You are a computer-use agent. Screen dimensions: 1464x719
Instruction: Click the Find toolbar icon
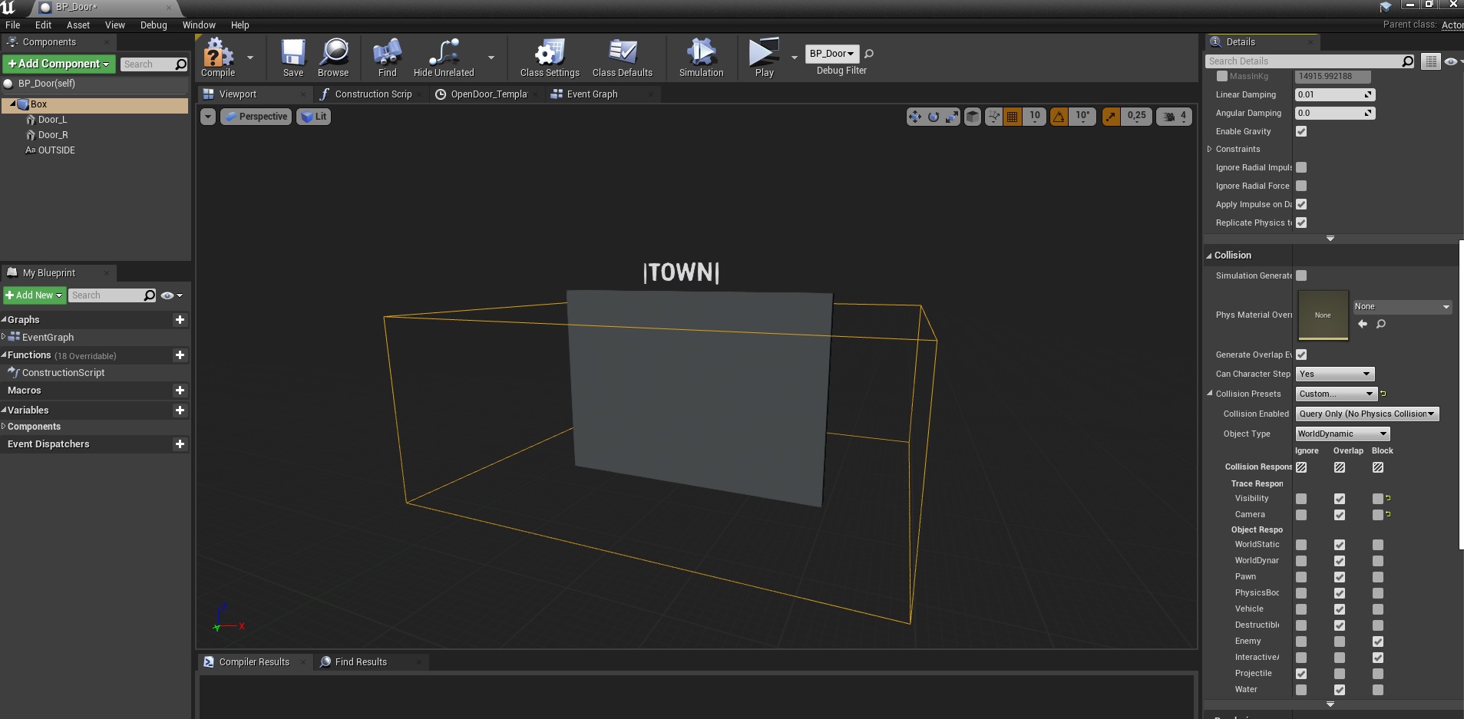[387, 54]
